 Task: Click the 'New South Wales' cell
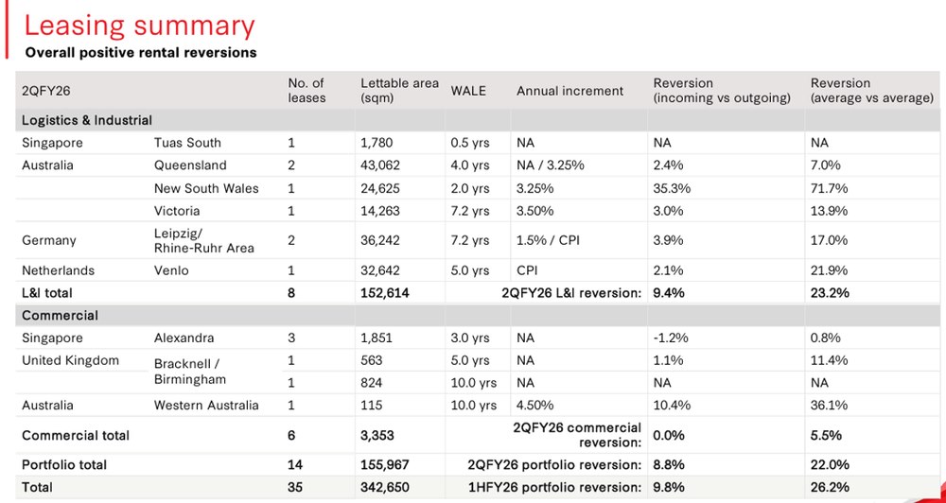(x=205, y=188)
